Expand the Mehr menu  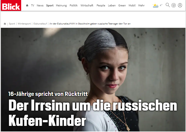pos(141,5)
